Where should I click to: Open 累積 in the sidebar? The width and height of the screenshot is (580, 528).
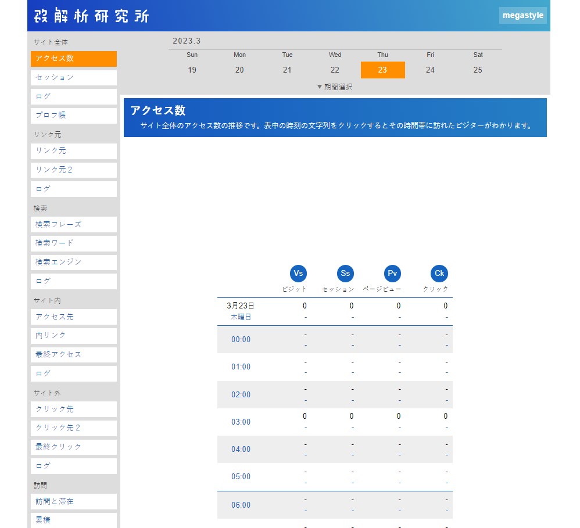tap(74, 520)
